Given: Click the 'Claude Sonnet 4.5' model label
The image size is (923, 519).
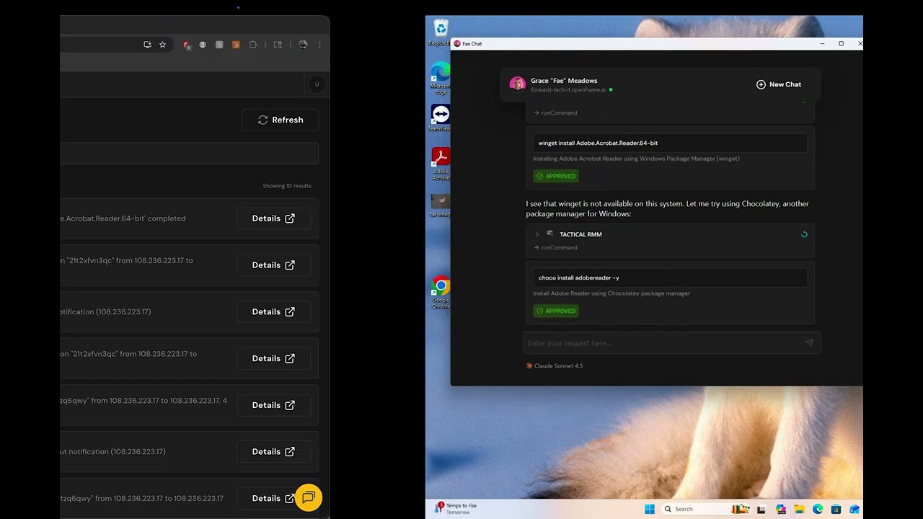Looking at the screenshot, I should click(558, 365).
